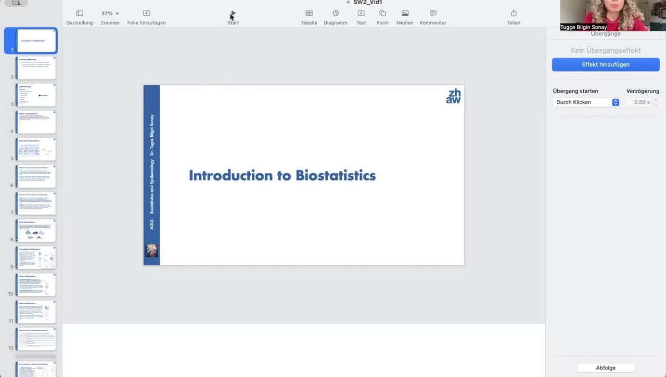The image size is (666, 377).
Task: Open slide 9 Probability Distributions thumbnail
Action: [36, 258]
